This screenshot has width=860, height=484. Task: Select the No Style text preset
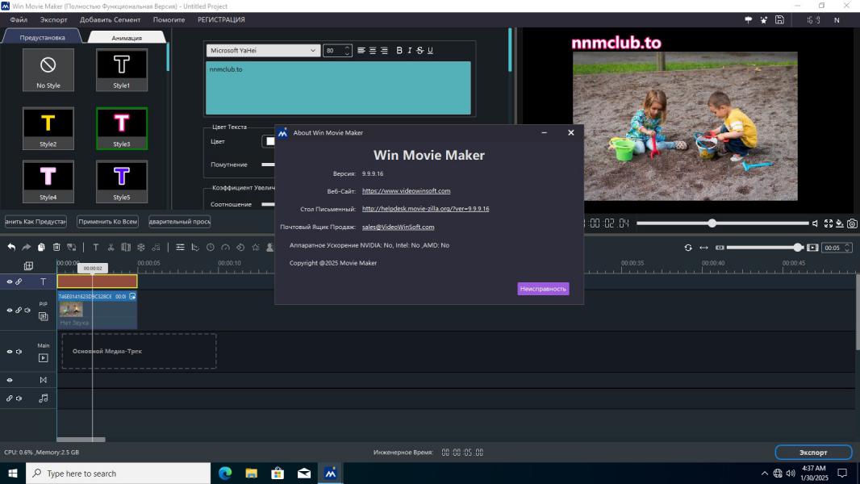click(48, 69)
